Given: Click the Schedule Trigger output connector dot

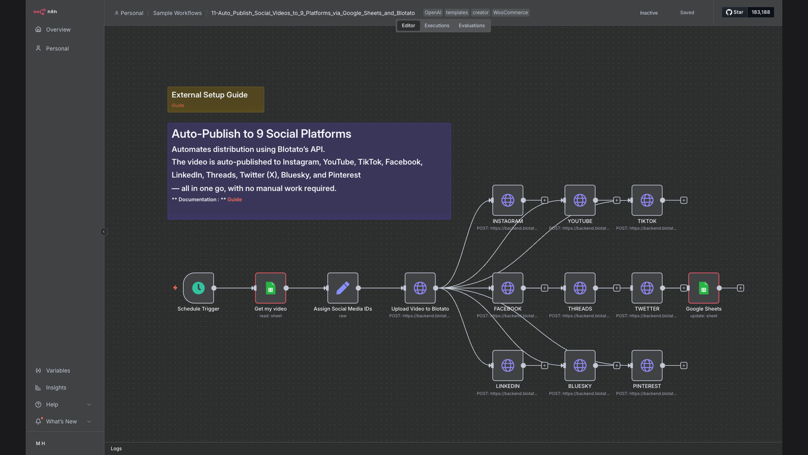Looking at the screenshot, I should coord(214,288).
